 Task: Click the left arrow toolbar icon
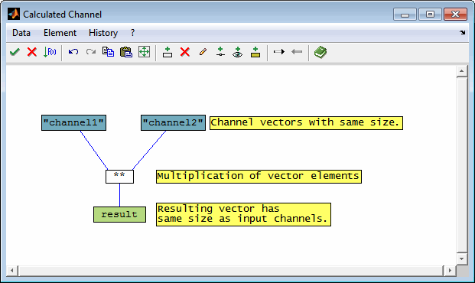tap(297, 52)
